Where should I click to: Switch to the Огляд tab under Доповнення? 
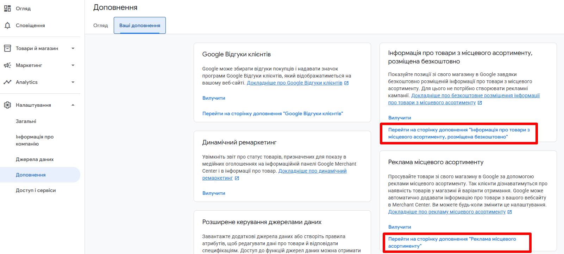coord(101,25)
